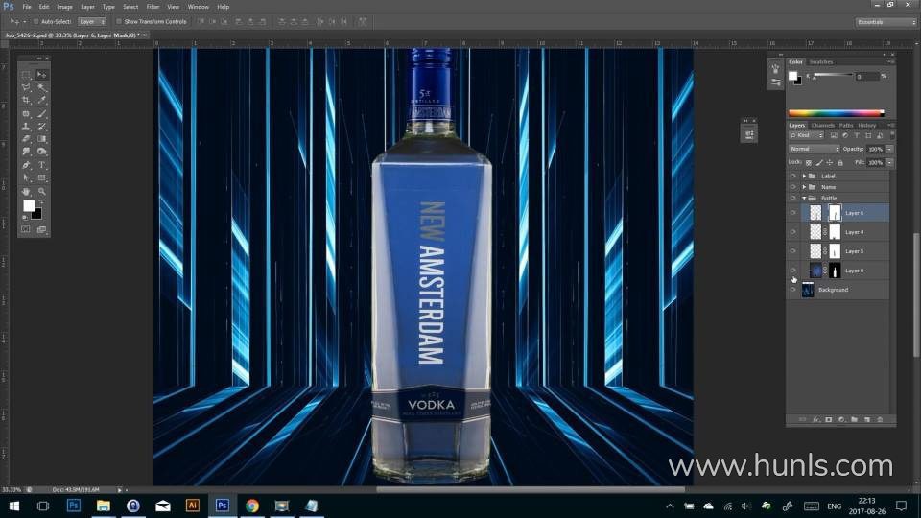
Task: Hide Layer 6 visibility eye
Action: pos(793,213)
